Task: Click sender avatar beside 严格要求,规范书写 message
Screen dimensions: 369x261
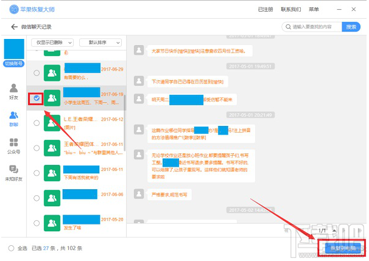Action: 139,193
